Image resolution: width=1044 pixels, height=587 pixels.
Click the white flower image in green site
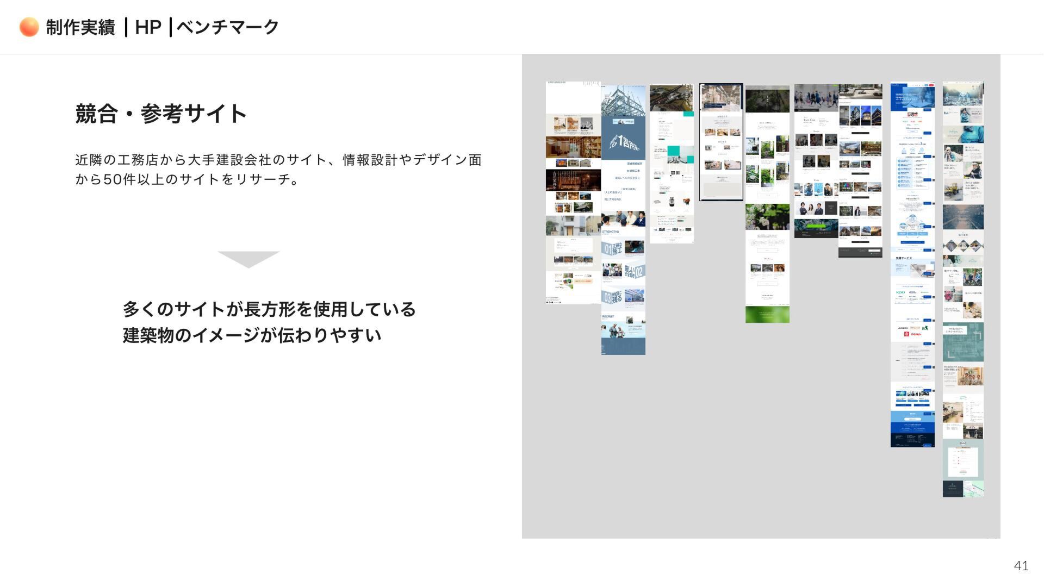point(767,216)
